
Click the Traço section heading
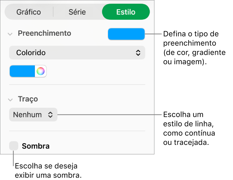[28, 99]
